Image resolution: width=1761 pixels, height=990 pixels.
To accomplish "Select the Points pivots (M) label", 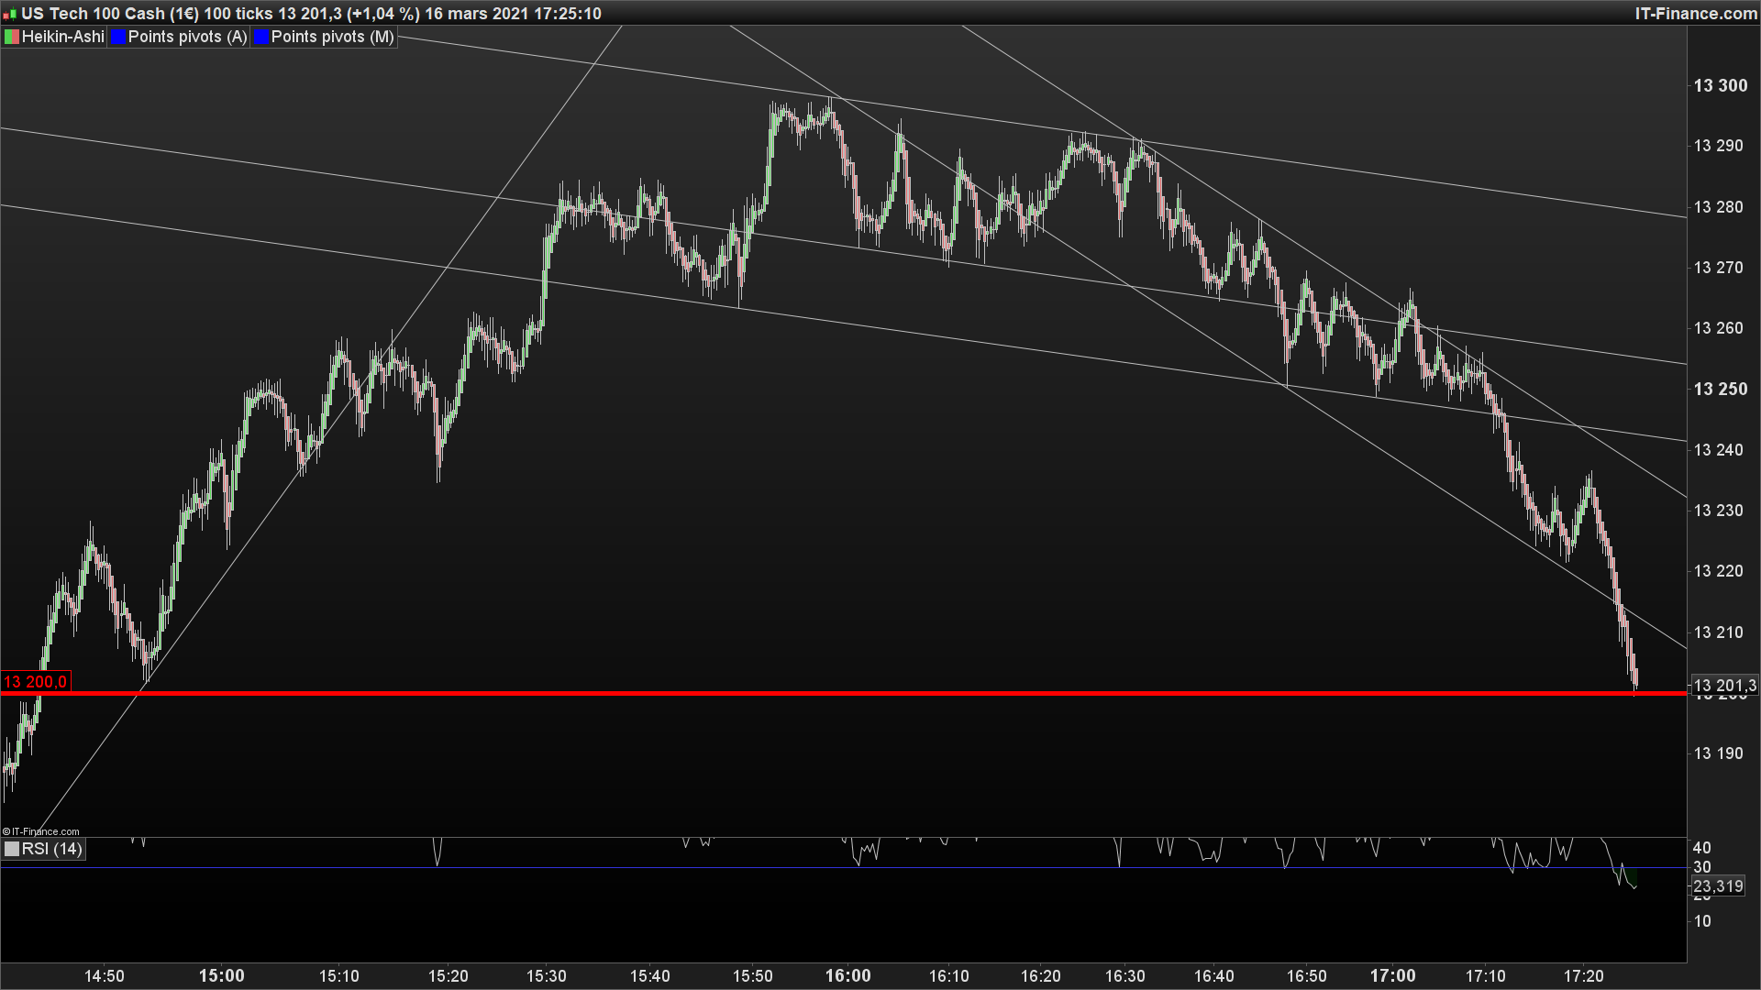I will pos(332,37).
